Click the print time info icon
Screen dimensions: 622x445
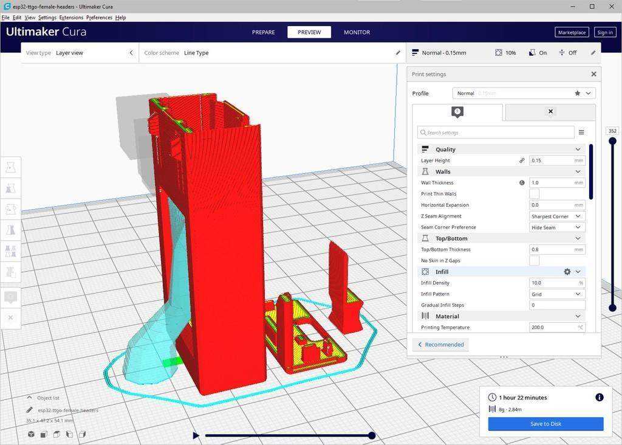tap(600, 397)
